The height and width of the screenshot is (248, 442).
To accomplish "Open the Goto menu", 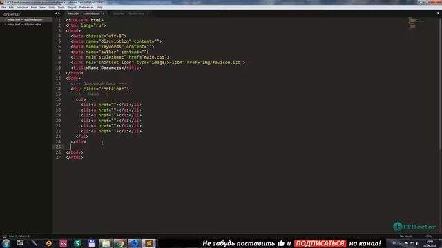I will pyautogui.click(x=51, y=8).
